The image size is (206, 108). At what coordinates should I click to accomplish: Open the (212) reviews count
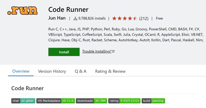click(144, 18)
